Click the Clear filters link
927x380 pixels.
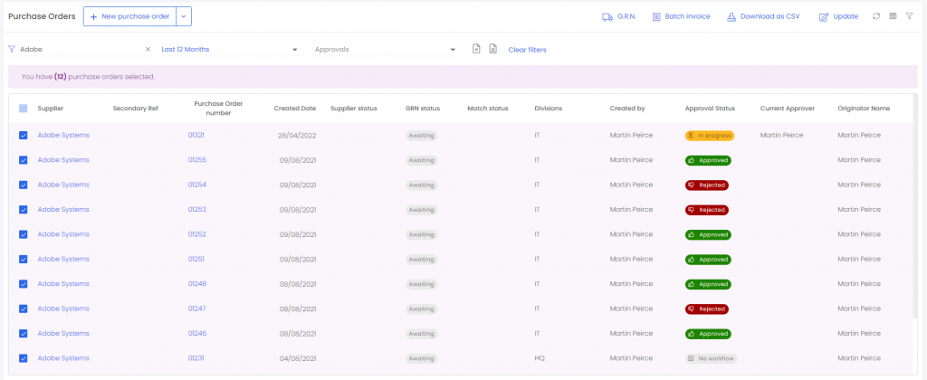click(x=528, y=51)
